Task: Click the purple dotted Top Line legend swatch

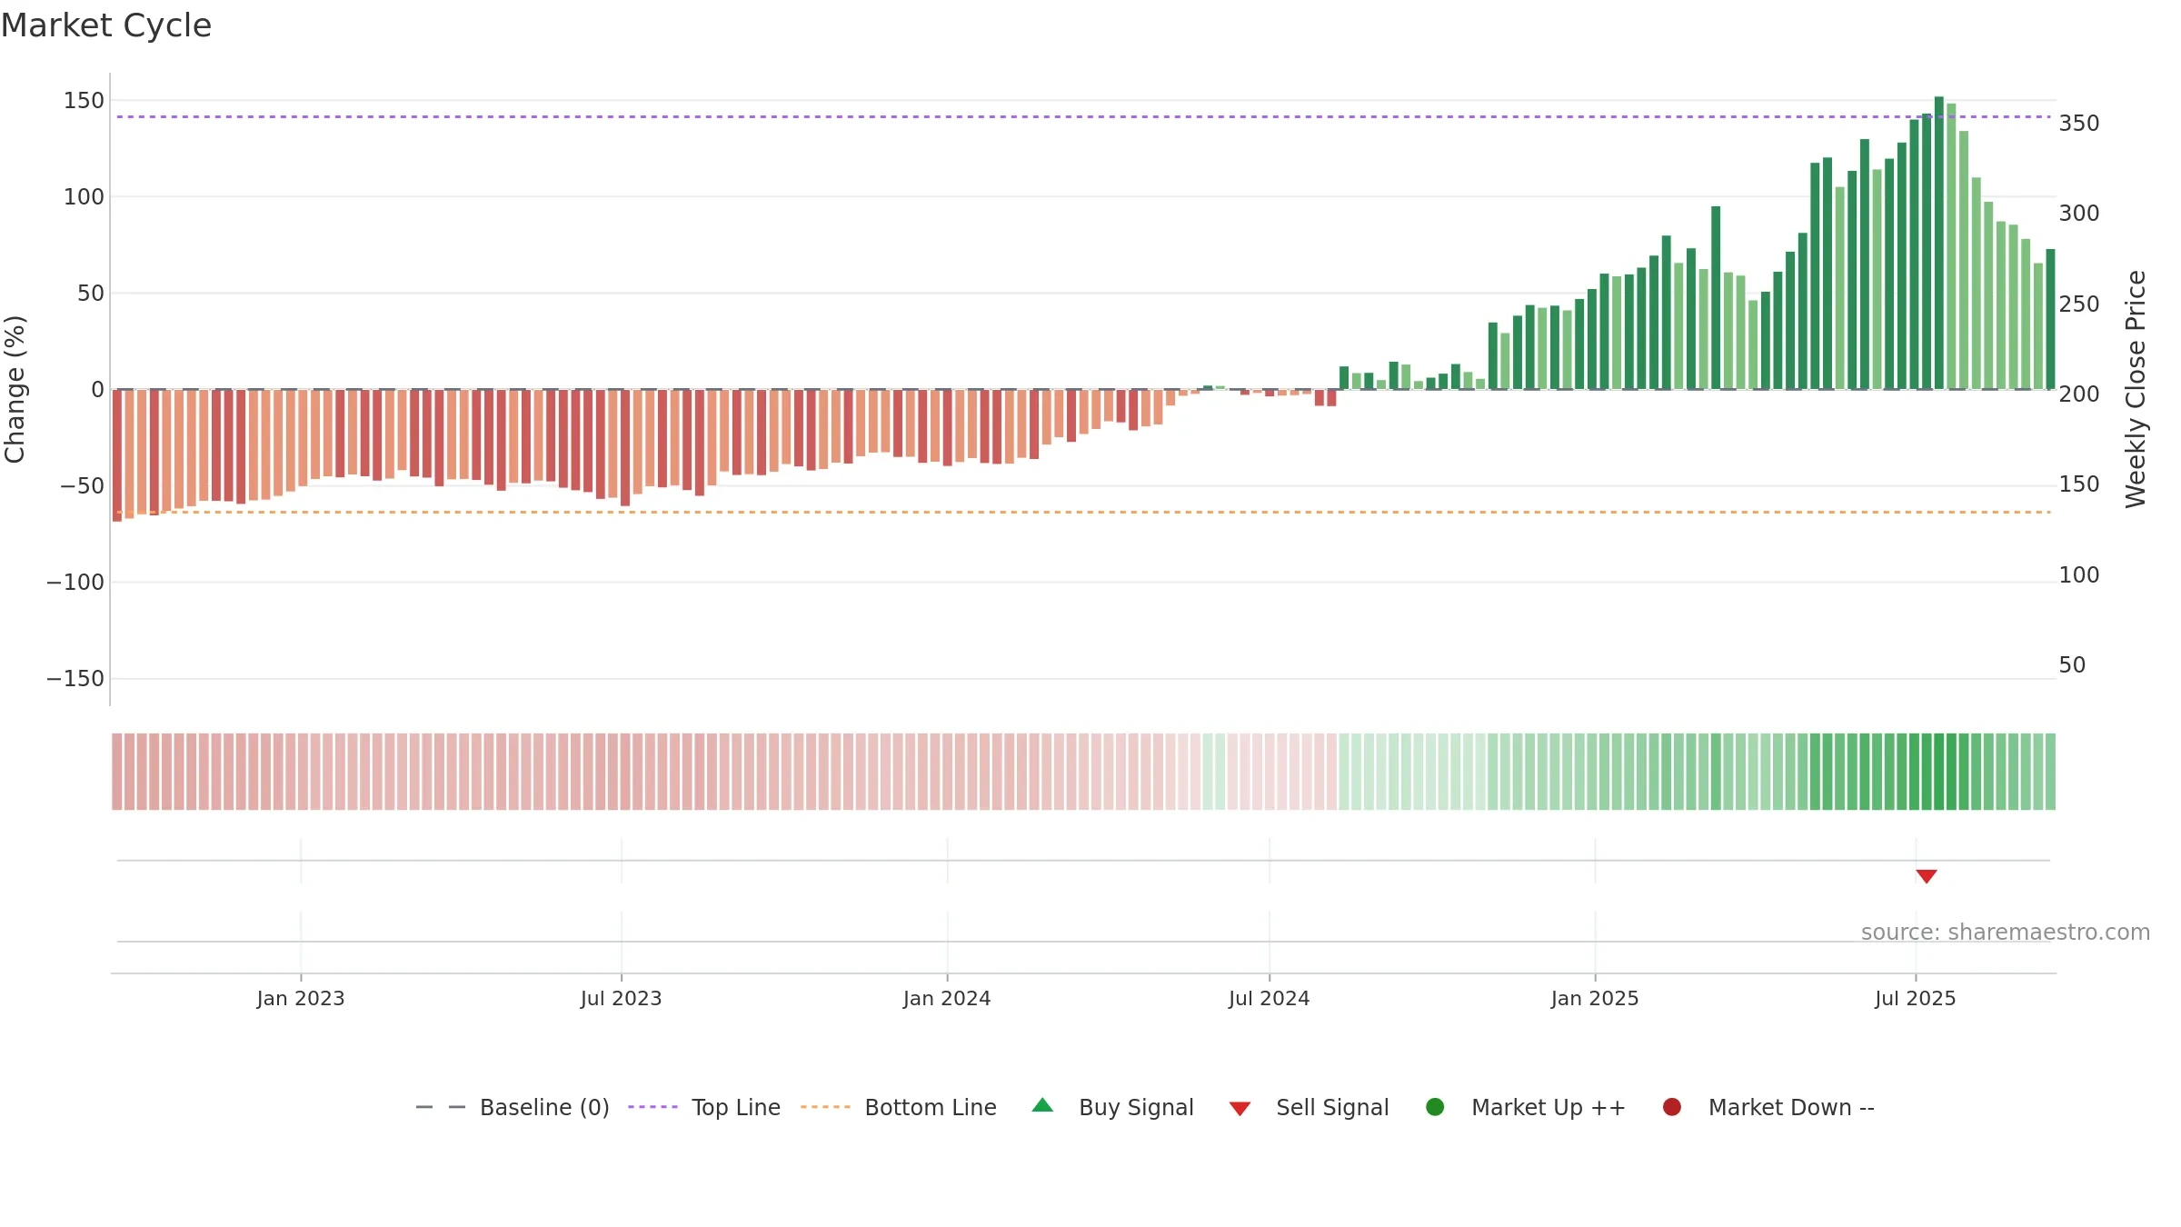Action: (x=652, y=1107)
